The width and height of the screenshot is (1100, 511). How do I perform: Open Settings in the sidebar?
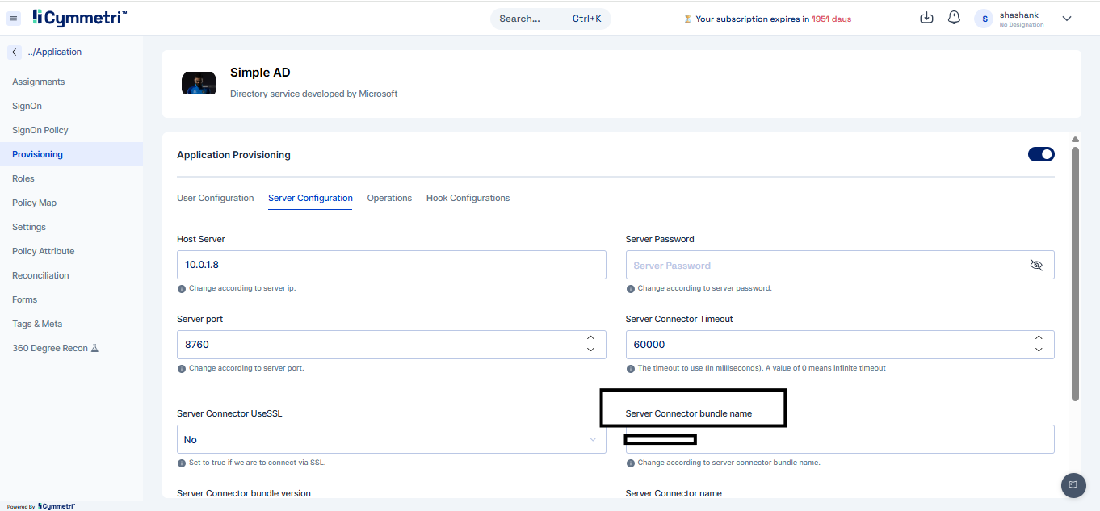coord(71,227)
